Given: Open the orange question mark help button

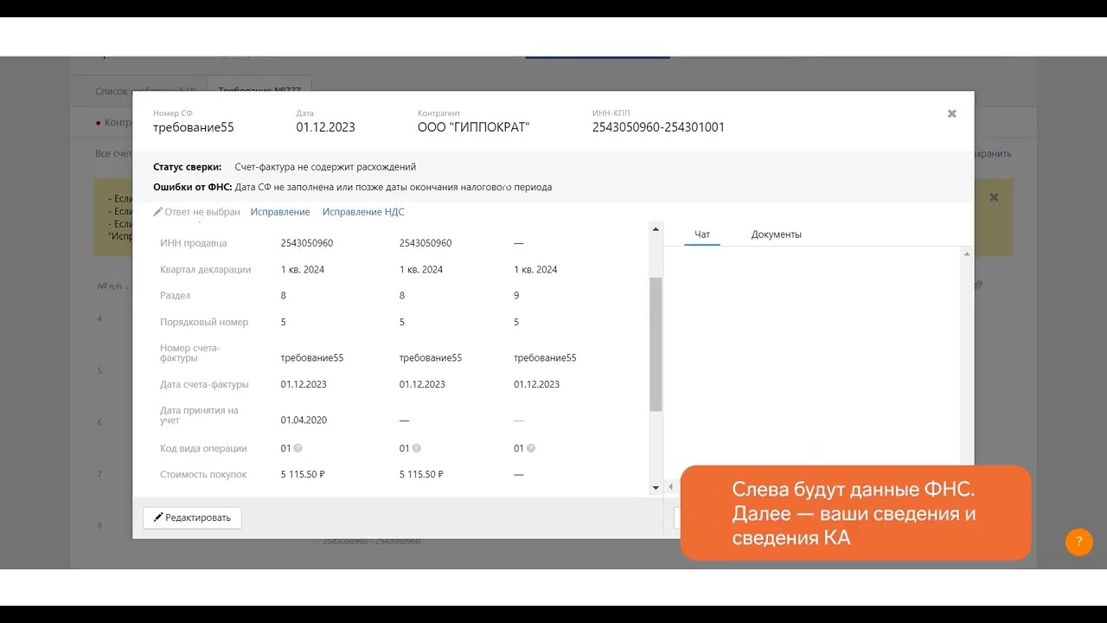Looking at the screenshot, I should tap(1079, 542).
